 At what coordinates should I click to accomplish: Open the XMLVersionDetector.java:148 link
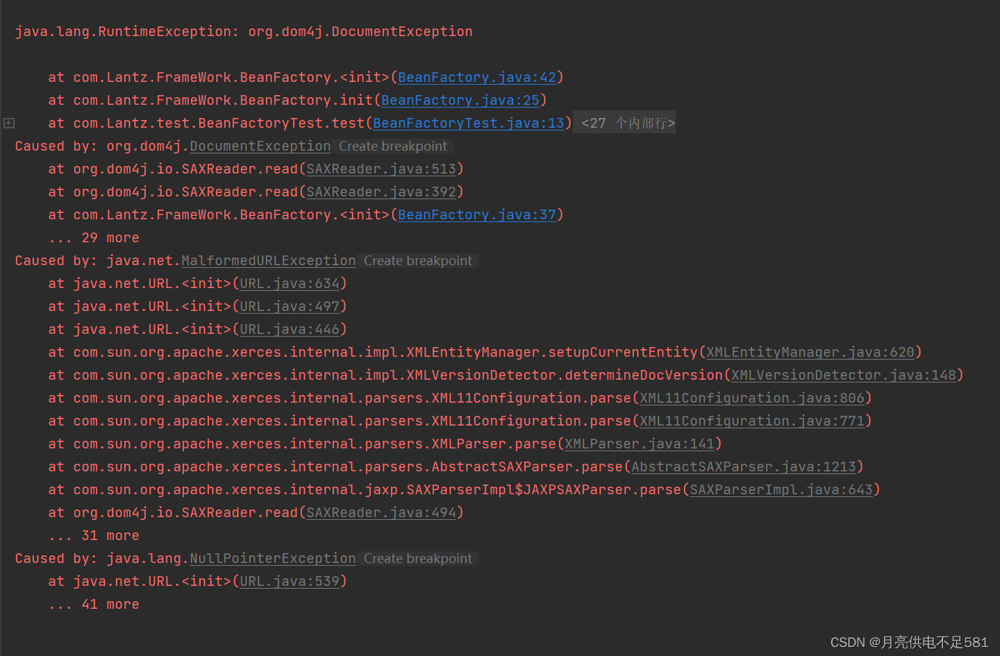(x=844, y=376)
